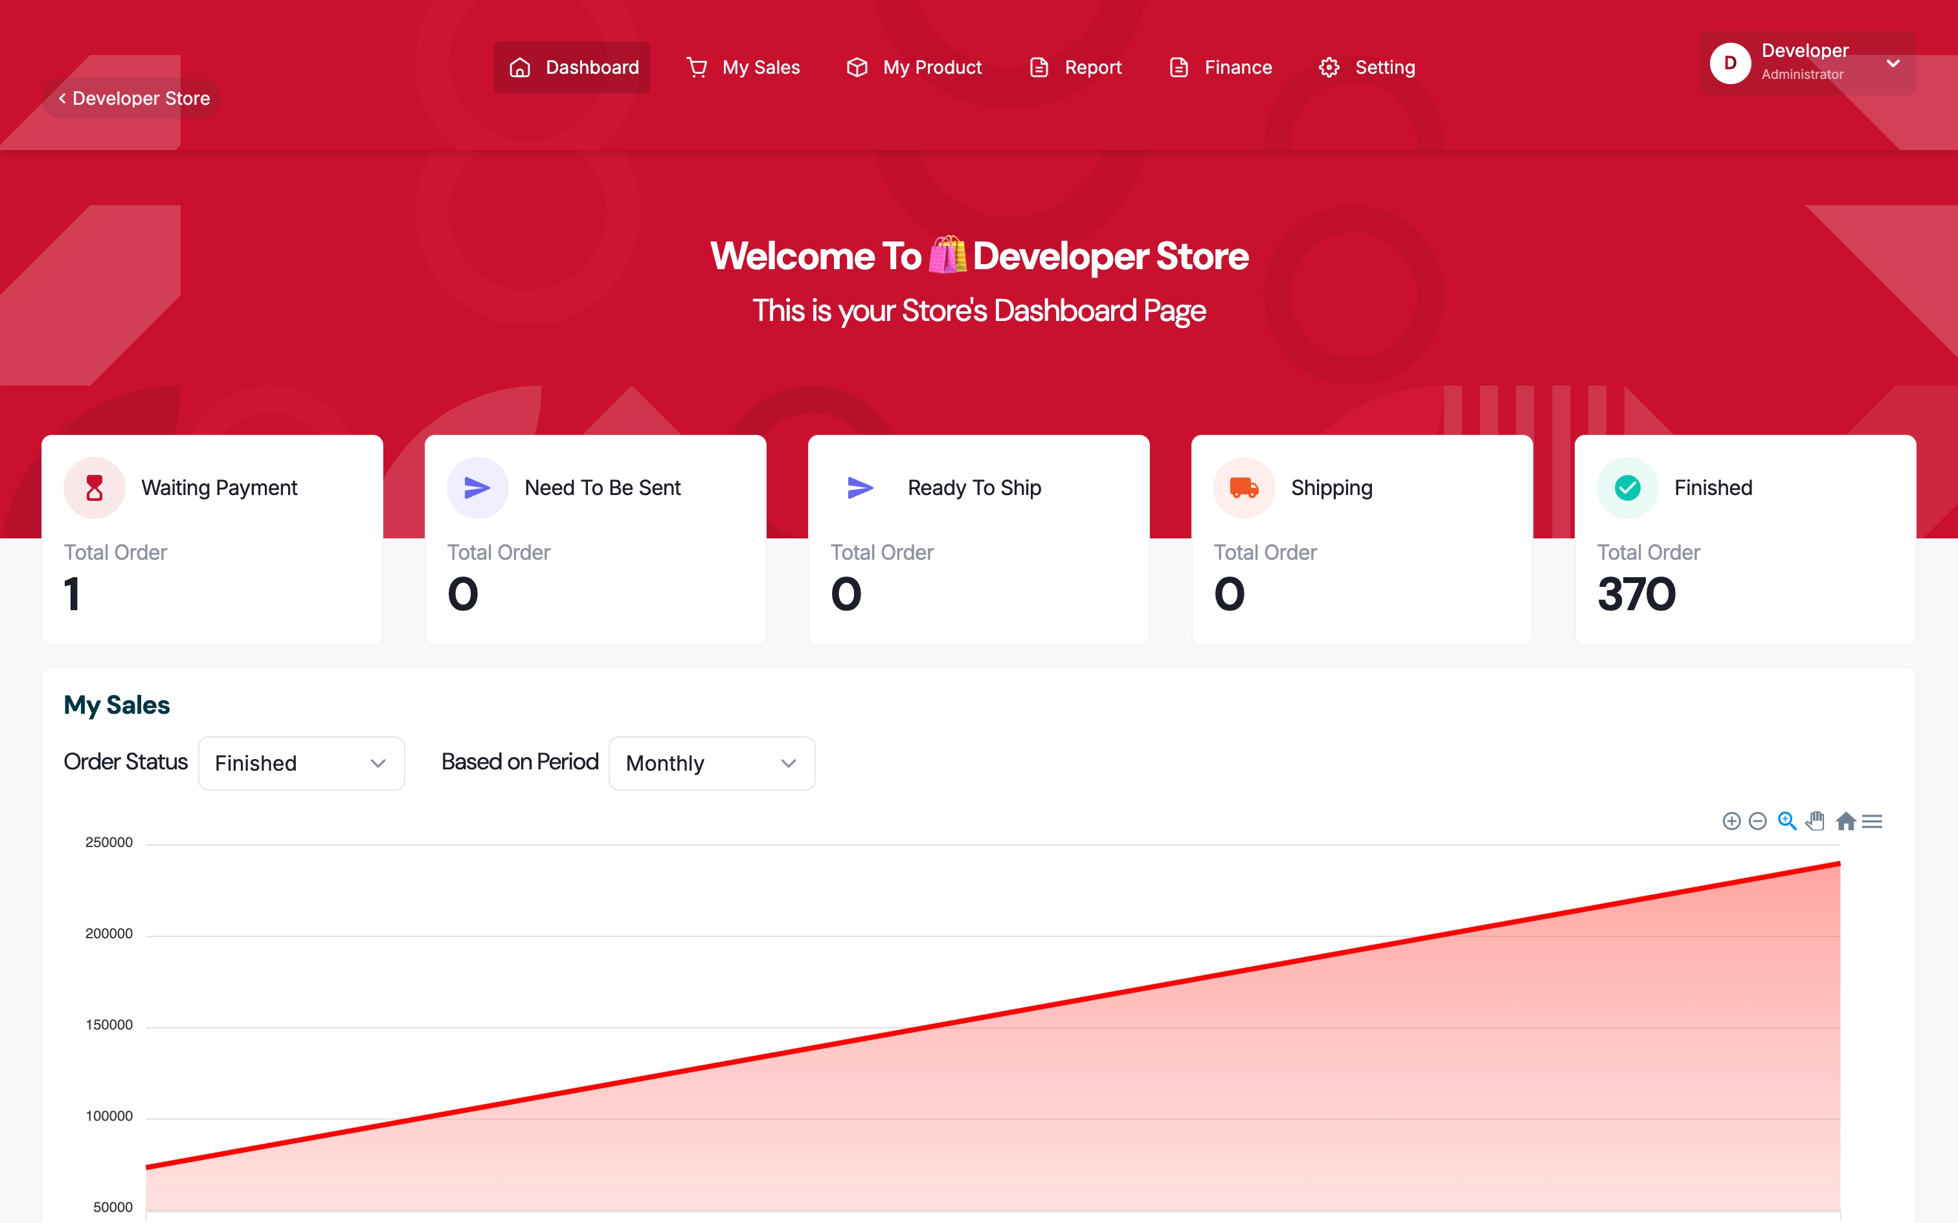Reset chart zoom with home icon

pyautogui.click(x=1845, y=821)
